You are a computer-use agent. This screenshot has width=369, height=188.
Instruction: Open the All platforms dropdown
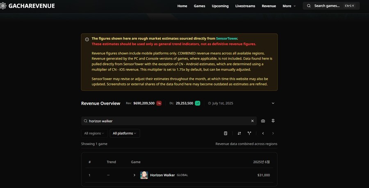125,133
